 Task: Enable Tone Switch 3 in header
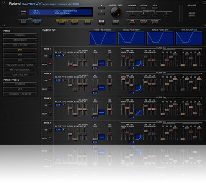[155, 15]
